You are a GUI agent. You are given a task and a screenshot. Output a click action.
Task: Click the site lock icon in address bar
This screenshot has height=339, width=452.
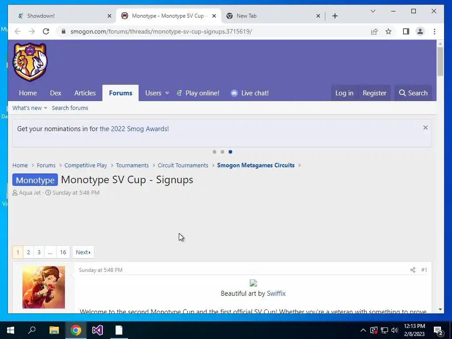[64, 31]
